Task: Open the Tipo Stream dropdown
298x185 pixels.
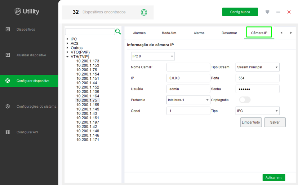Action: [x=258, y=67]
